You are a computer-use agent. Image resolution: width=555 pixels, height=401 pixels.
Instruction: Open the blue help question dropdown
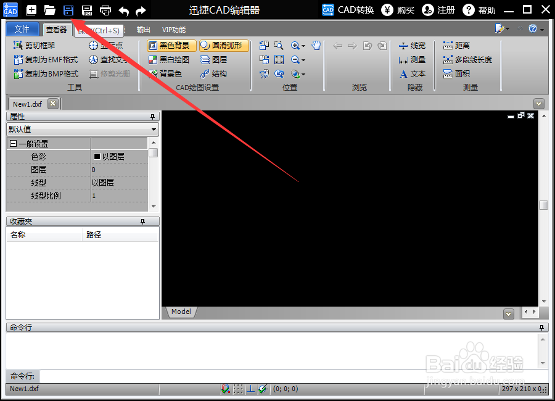(x=535, y=29)
